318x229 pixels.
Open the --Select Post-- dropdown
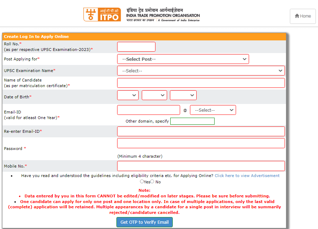(183, 59)
